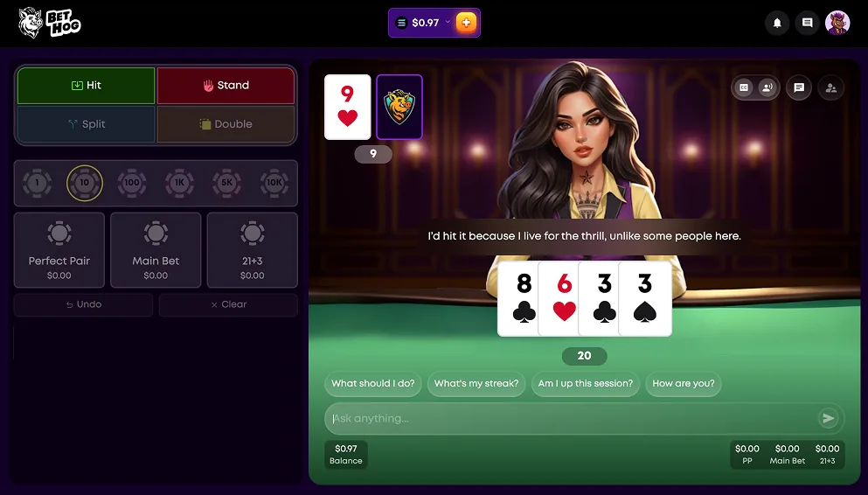Select the 10 chip value
This screenshot has height=495, width=868.
[84, 183]
